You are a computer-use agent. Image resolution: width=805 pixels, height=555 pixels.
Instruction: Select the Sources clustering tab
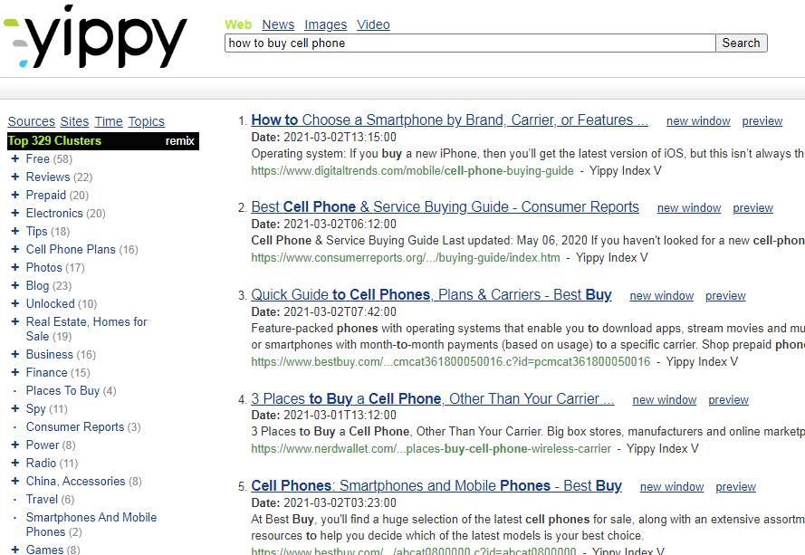coord(32,121)
